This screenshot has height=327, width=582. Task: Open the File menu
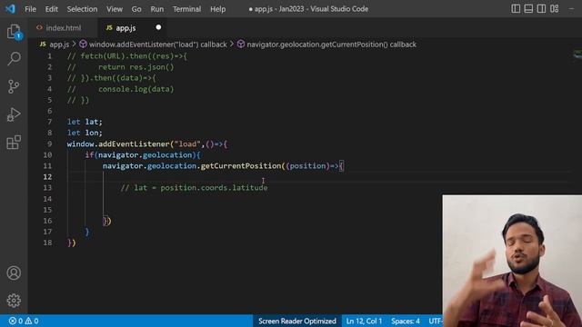(30, 9)
